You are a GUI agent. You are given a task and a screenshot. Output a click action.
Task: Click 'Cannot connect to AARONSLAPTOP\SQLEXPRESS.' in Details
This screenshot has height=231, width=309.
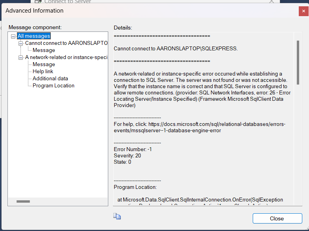[x=176, y=48]
